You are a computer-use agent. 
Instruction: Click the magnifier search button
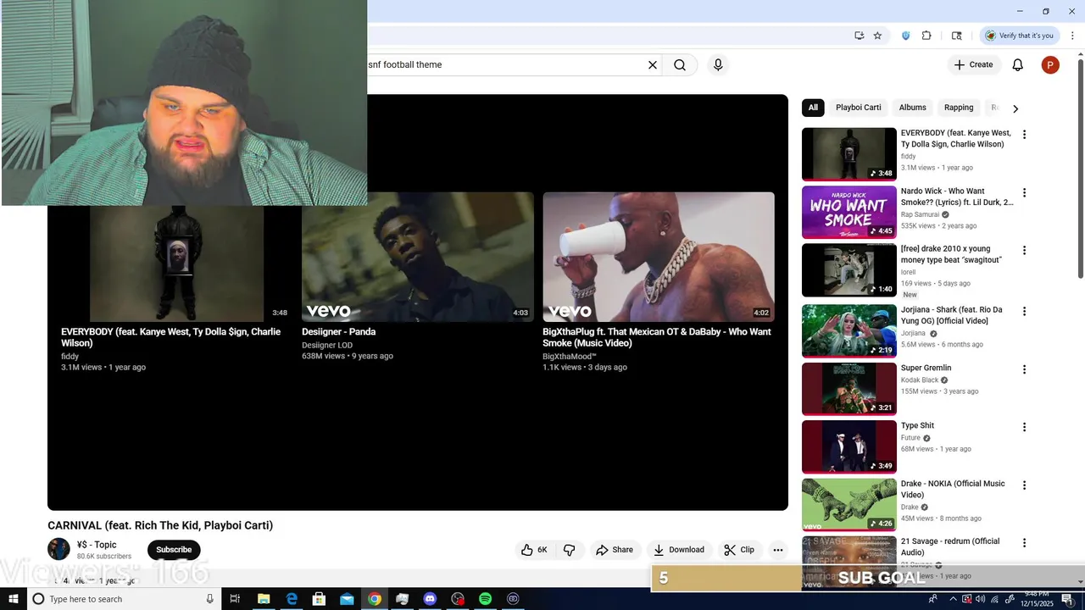tap(680, 65)
